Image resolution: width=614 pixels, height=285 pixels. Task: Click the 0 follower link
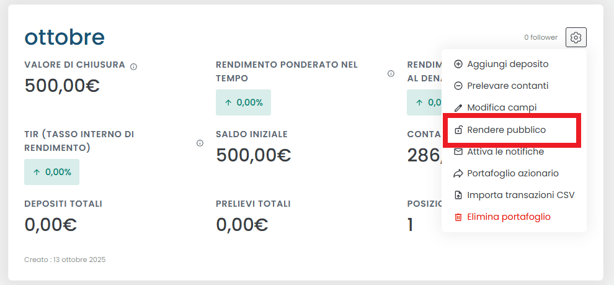(x=541, y=38)
